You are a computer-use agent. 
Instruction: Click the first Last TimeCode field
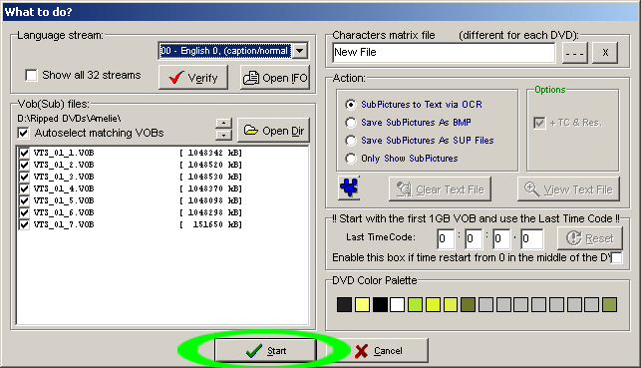446,238
